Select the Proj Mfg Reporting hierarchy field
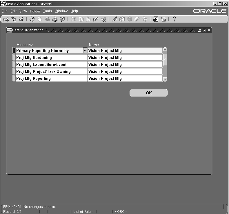Screen dimensions: 229x214 pos(51,79)
